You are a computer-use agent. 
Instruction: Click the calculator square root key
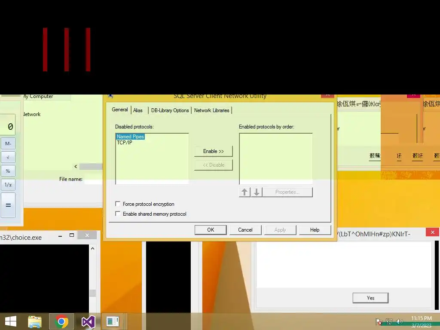(8, 157)
